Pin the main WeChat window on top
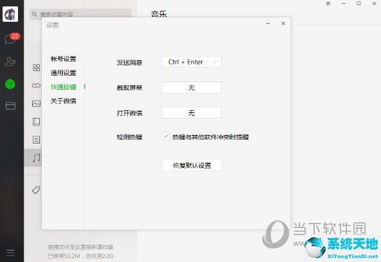Screen dimensions: 381x262 tap(328, 4)
